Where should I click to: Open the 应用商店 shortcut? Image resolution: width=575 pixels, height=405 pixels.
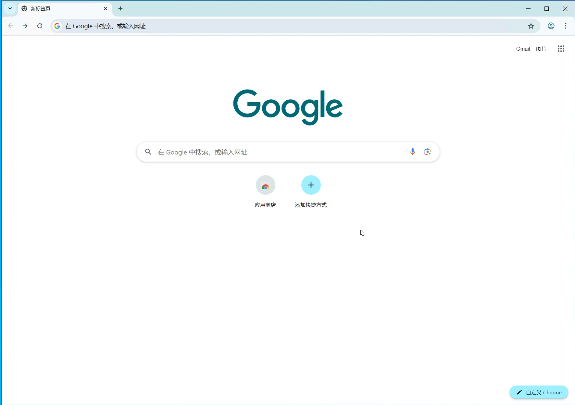click(x=265, y=192)
